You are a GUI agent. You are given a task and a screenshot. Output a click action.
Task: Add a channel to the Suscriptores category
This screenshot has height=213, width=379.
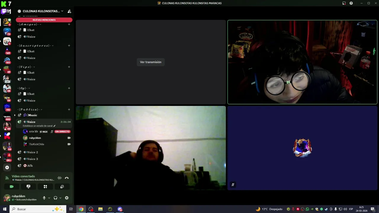pos(69,46)
